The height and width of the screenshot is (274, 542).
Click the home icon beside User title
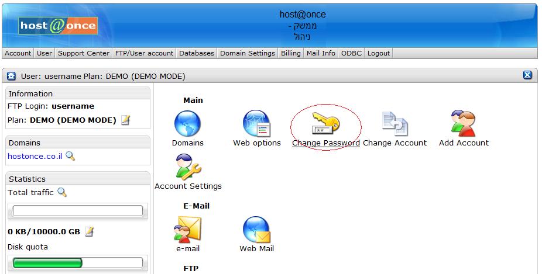11,76
